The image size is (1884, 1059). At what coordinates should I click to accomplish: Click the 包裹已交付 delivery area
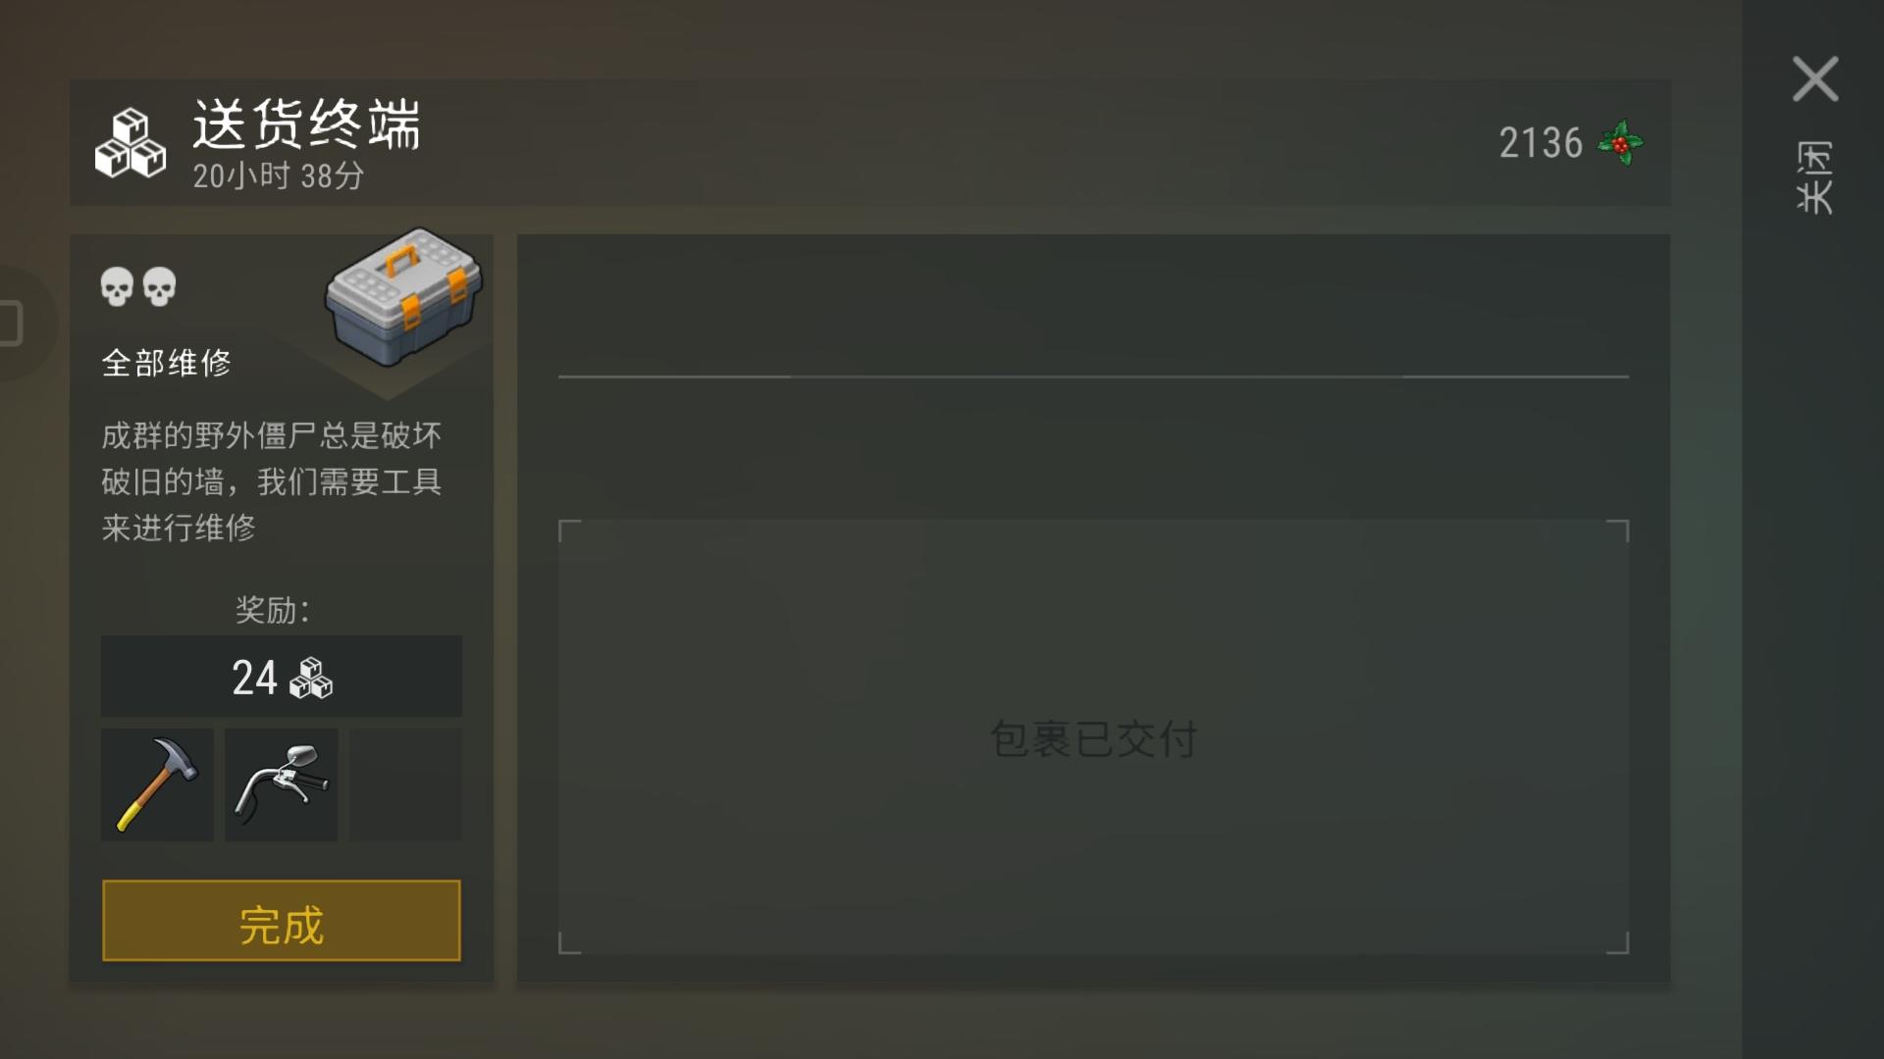tap(1093, 737)
